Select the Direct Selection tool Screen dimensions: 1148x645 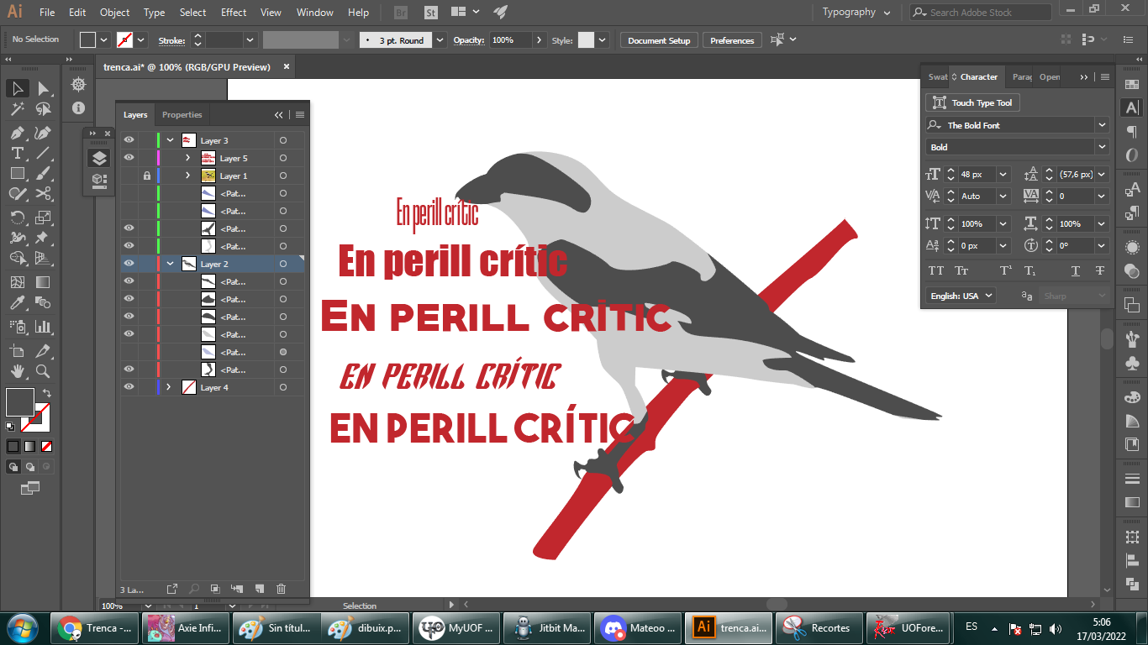pos(44,88)
